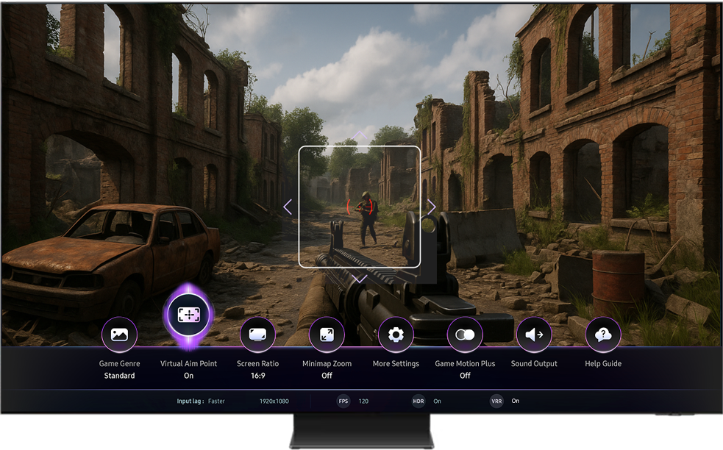
Task: Select the Game Genre icon
Action: pyautogui.click(x=119, y=334)
